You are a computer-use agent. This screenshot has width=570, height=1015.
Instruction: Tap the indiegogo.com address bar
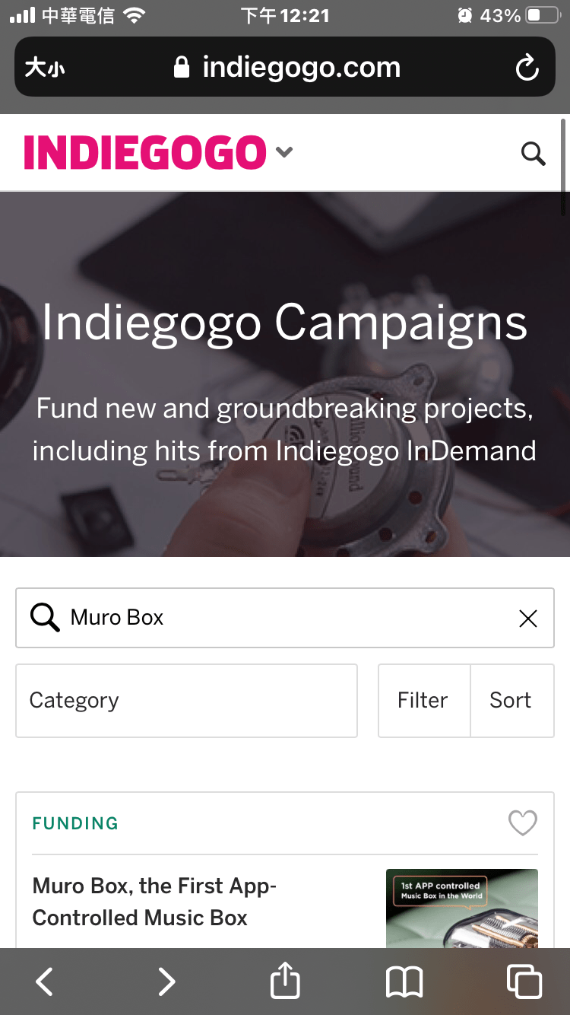click(287, 68)
